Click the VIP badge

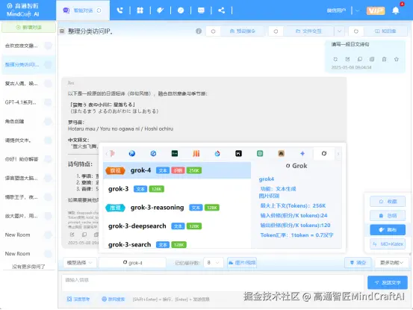pos(376,10)
